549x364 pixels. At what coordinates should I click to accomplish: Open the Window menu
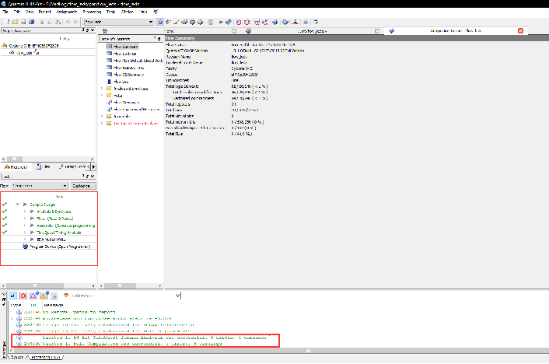click(128, 12)
